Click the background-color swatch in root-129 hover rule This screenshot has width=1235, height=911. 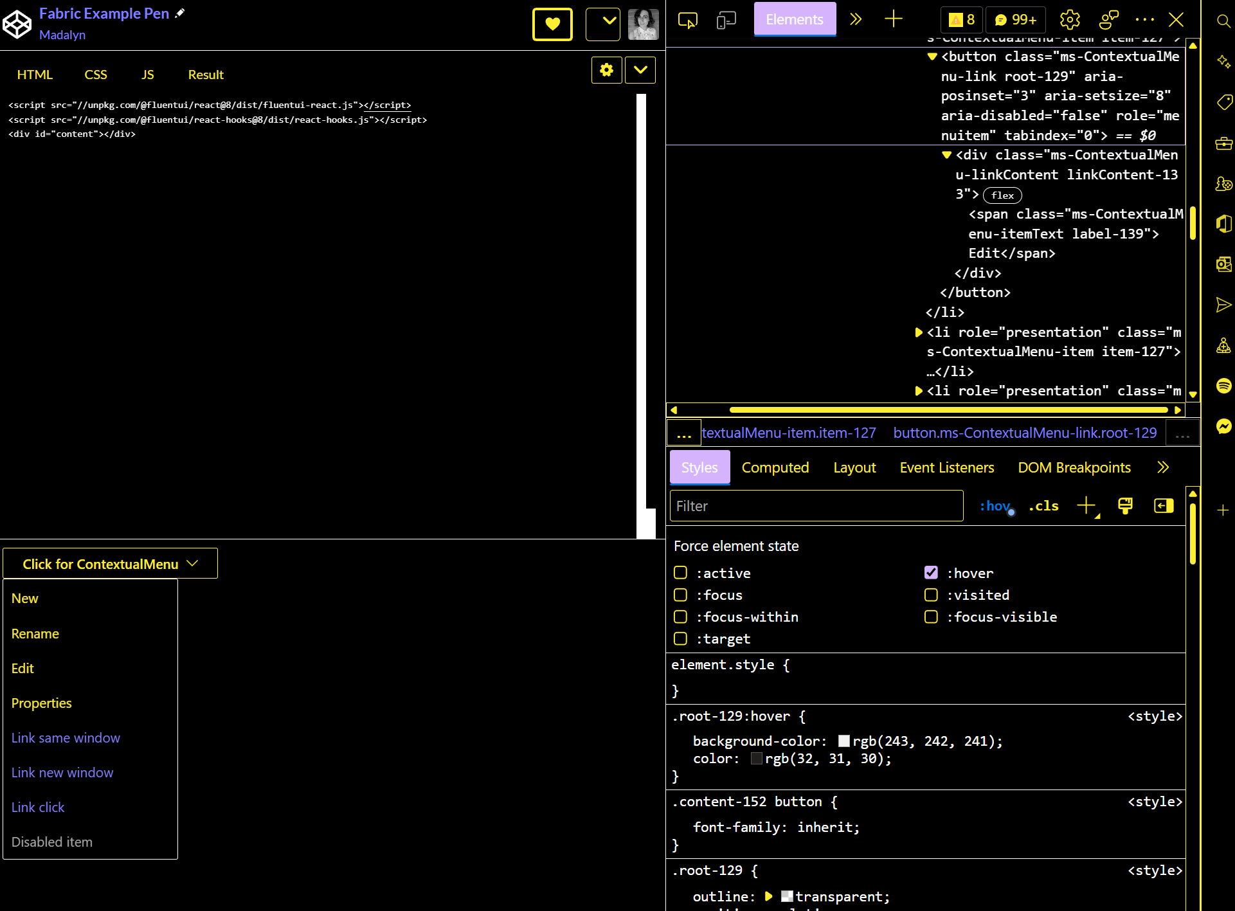pos(843,740)
